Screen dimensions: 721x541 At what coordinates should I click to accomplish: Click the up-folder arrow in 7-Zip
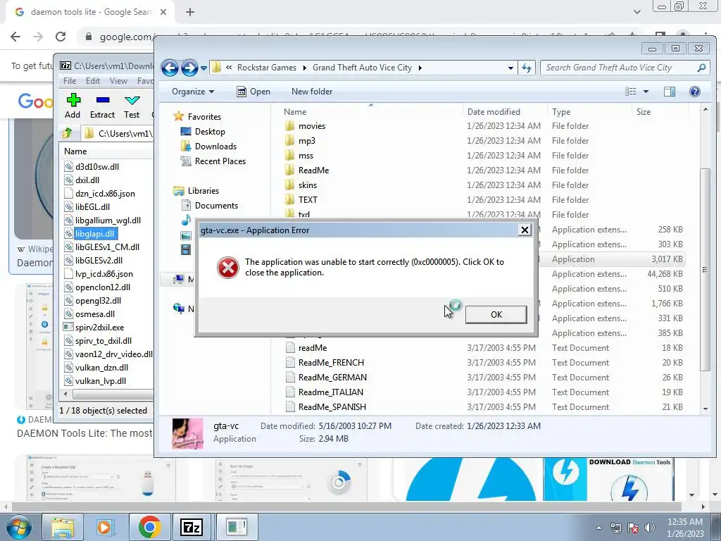(x=68, y=133)
